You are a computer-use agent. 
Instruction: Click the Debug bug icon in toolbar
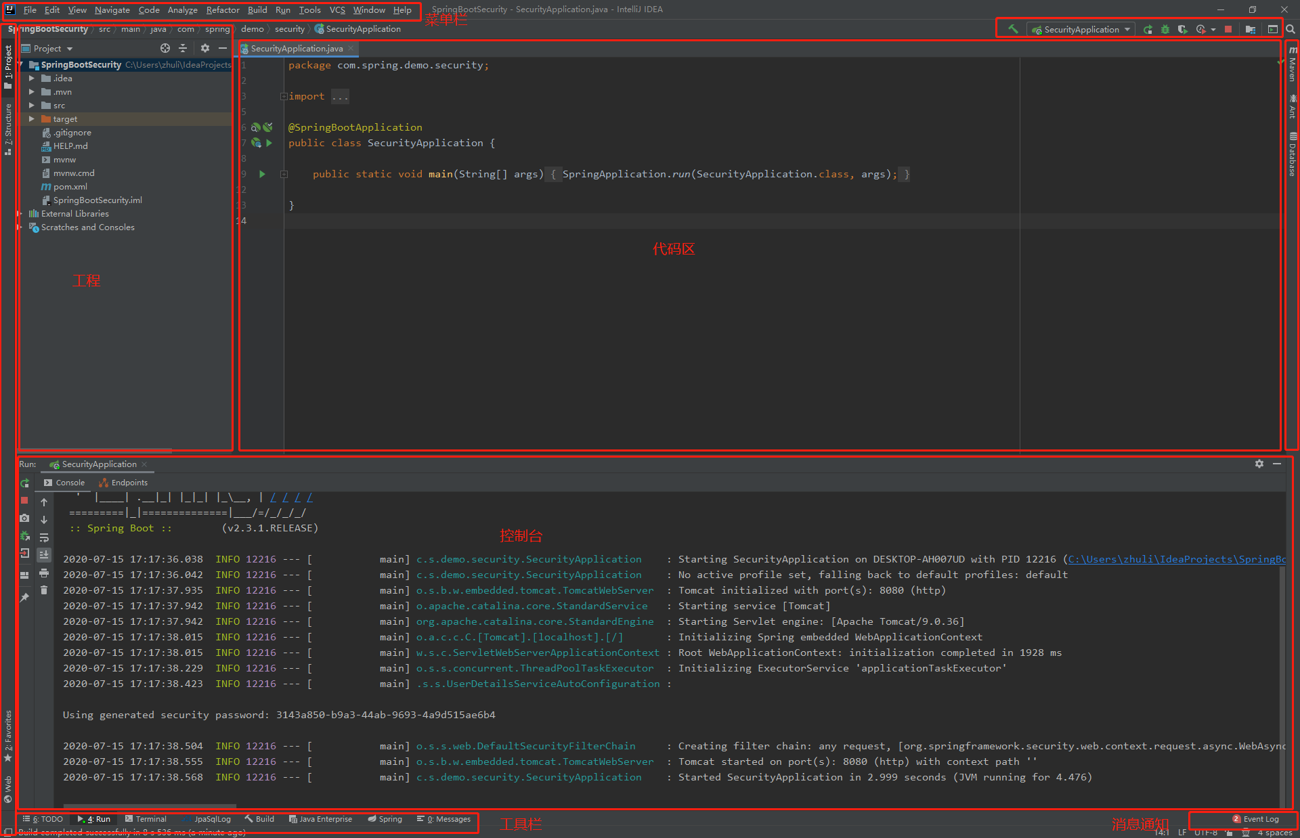pos(1165,29)
